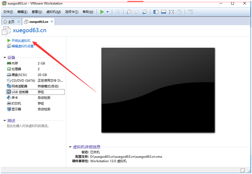Collapse the 描述 section
The width and height of the screenshot is (252, 174).
pos(5,120)
